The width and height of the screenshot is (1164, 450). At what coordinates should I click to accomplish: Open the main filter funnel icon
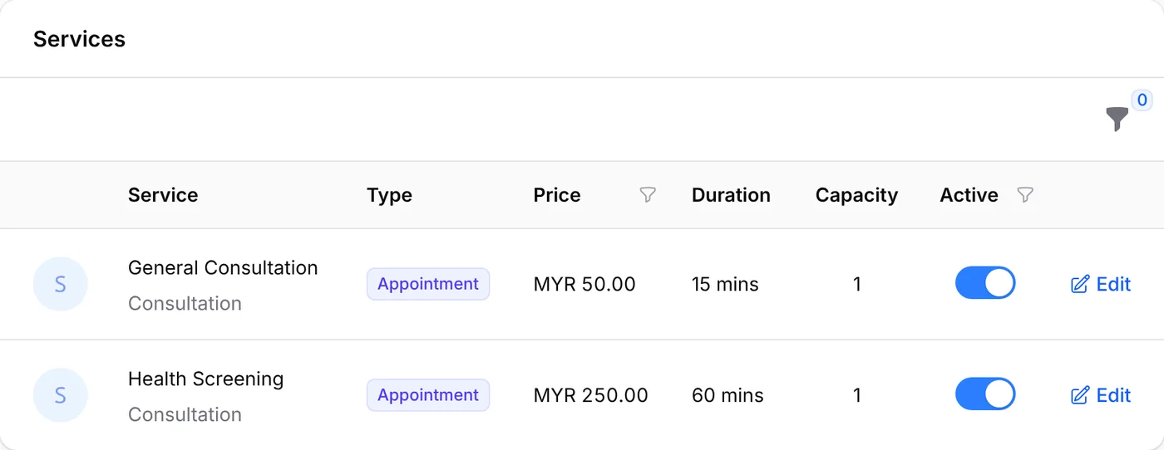[x=1117, y=120]
